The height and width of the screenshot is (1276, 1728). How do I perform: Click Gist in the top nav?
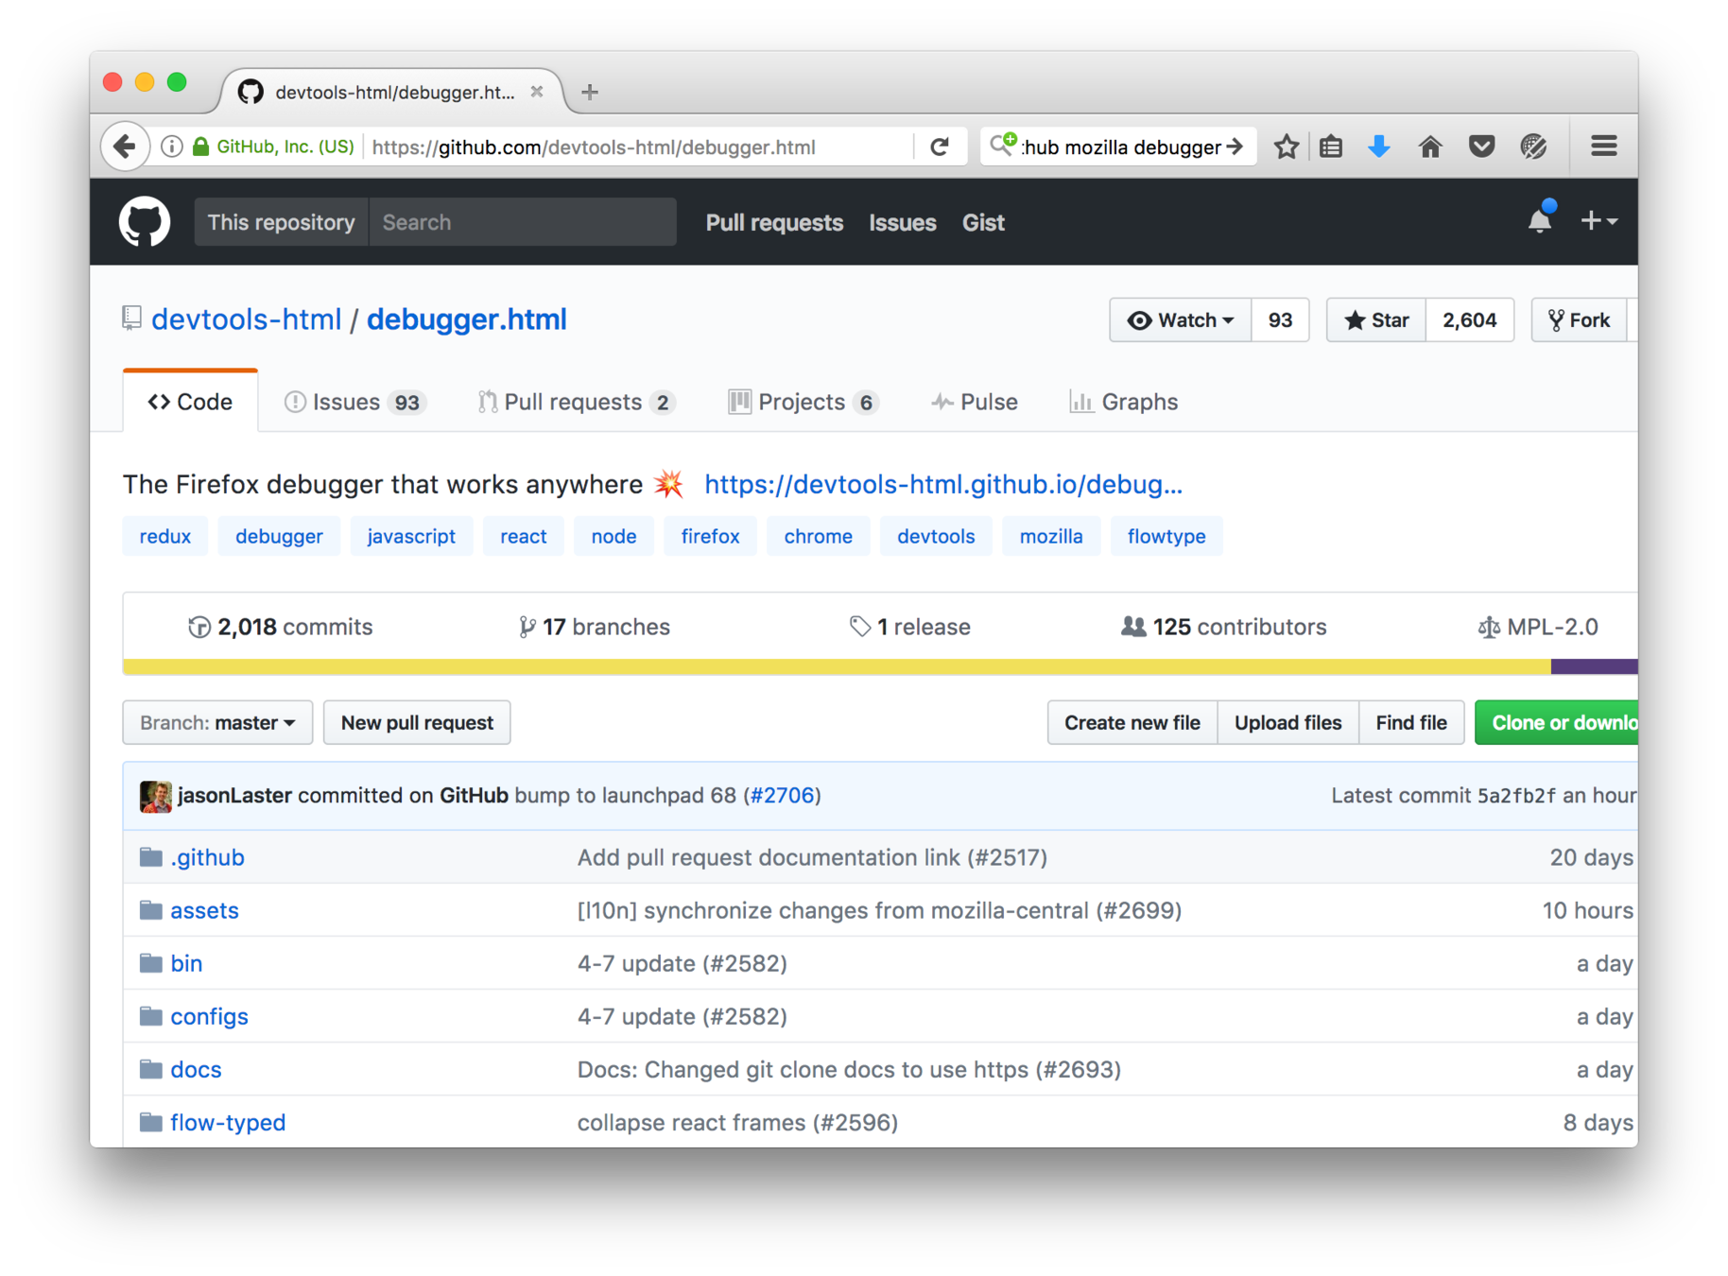point(983,223)
